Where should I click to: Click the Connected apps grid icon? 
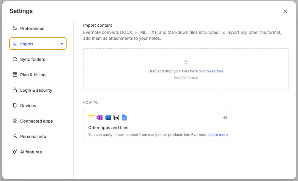pos(15,121)
